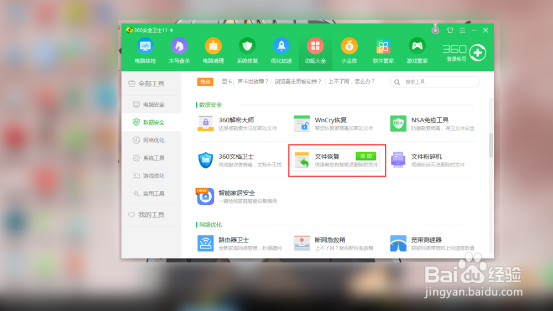Click the NSA免疫工具 shield icon
The image size is (553, 311).
398,123
